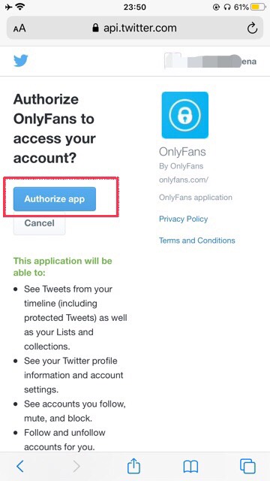Tap the blurred account name at top

pyautogui.click(x=210, y=61)
